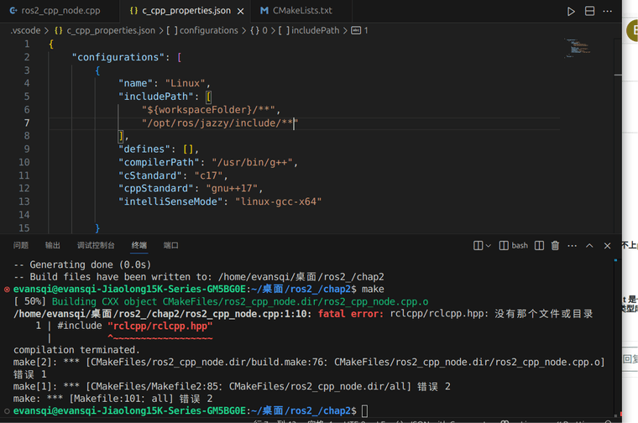The height and width of the screenshot is (423, 638).
Task: Run the code with the play icon
Action: [x=571, y=12]
